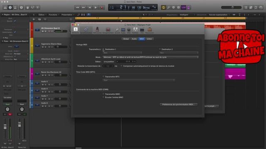Adjust volume slider on 4th Dimension Beat track
This screenshot has width=266, height=149.
[61, 31]
